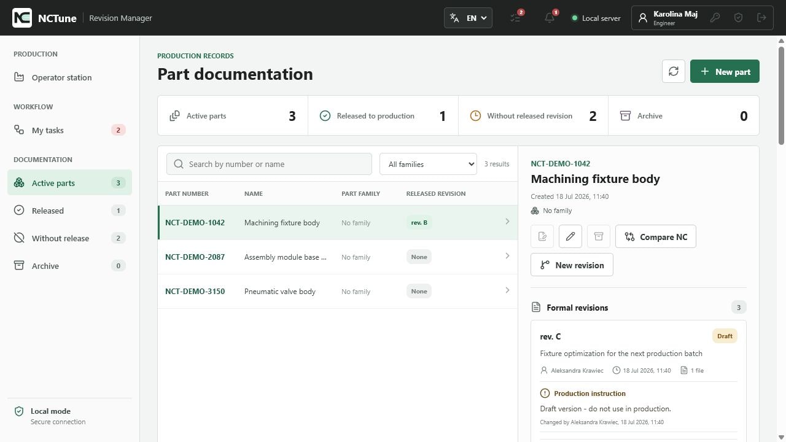Select part row NCT-DEMO-2087
The height and width of the screenshot is (442, 786).
[338, 257]
